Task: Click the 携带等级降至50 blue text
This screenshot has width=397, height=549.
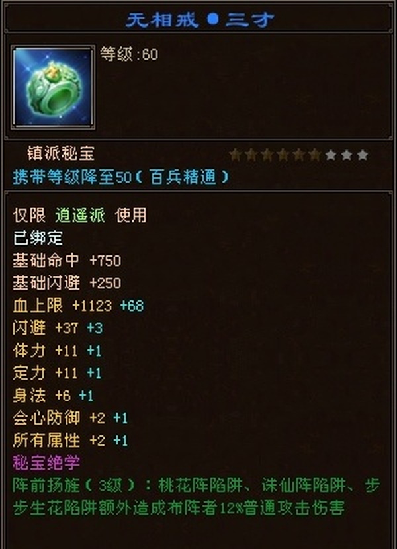Action: point(72,177)
